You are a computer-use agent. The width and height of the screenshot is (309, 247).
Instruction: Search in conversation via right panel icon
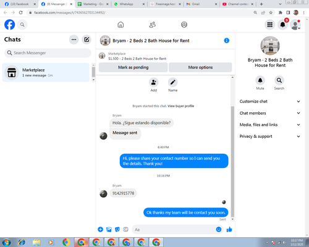pyautogui.click(x=279, y=80)
